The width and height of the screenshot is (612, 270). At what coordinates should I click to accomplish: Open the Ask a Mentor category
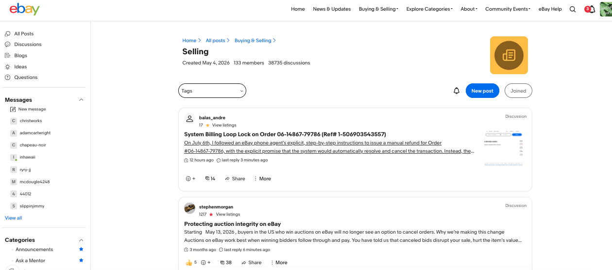click(30, 261)
